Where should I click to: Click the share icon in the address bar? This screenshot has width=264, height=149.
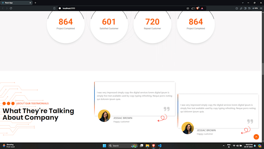pos(193,8)
